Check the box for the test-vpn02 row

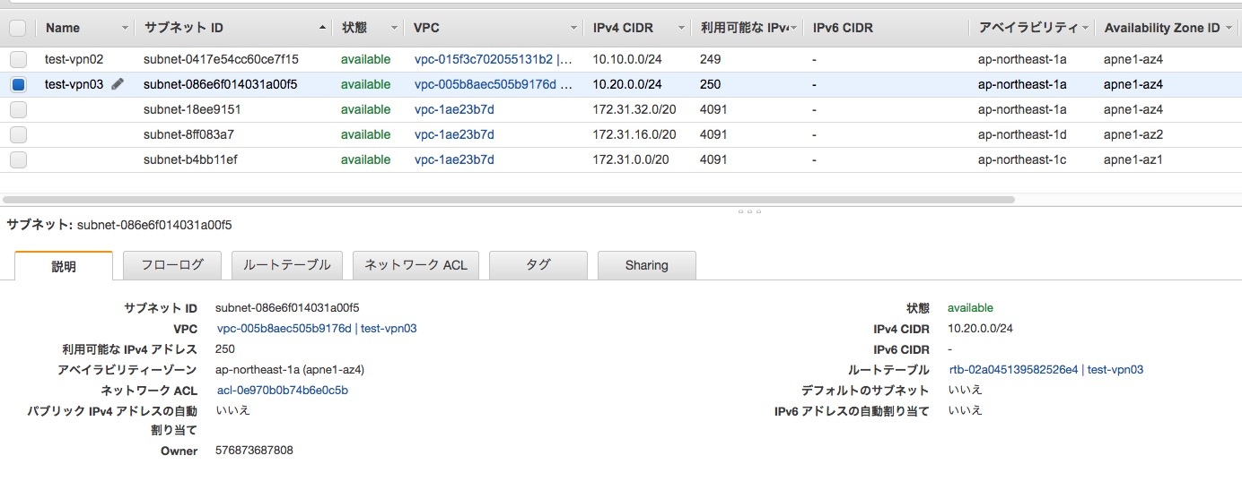click(x=18, y=59)
